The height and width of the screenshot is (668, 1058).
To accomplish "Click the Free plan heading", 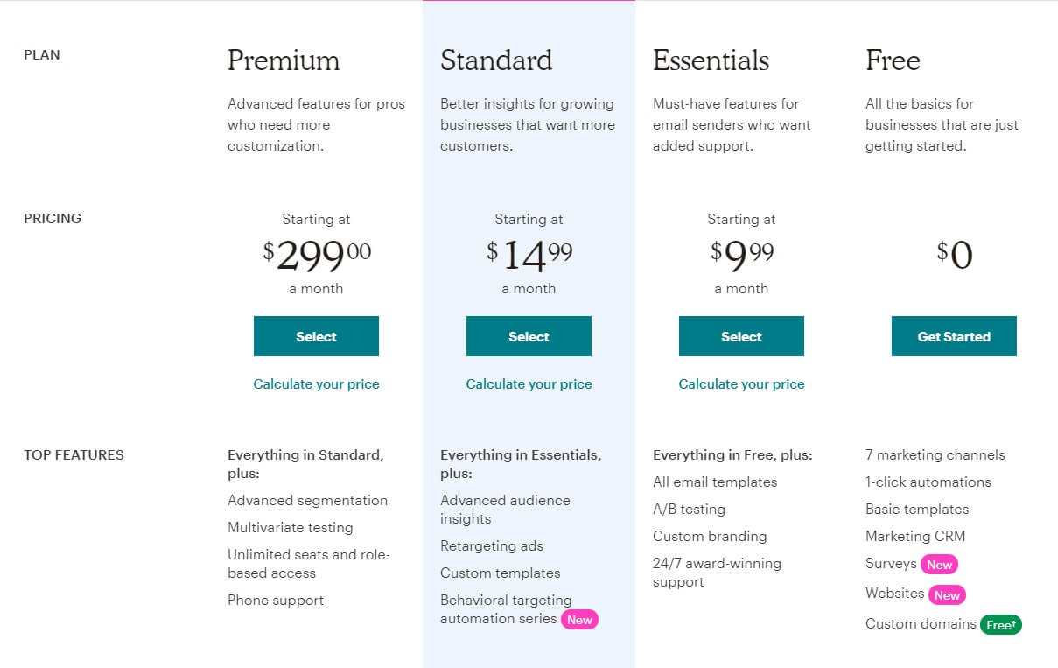I will click(893, 60).
